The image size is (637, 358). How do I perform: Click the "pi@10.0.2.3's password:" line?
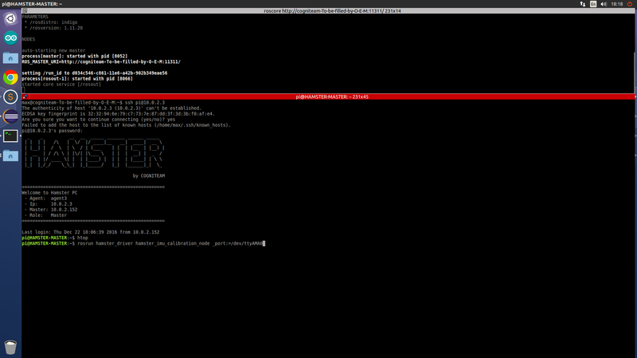[52, 131]
